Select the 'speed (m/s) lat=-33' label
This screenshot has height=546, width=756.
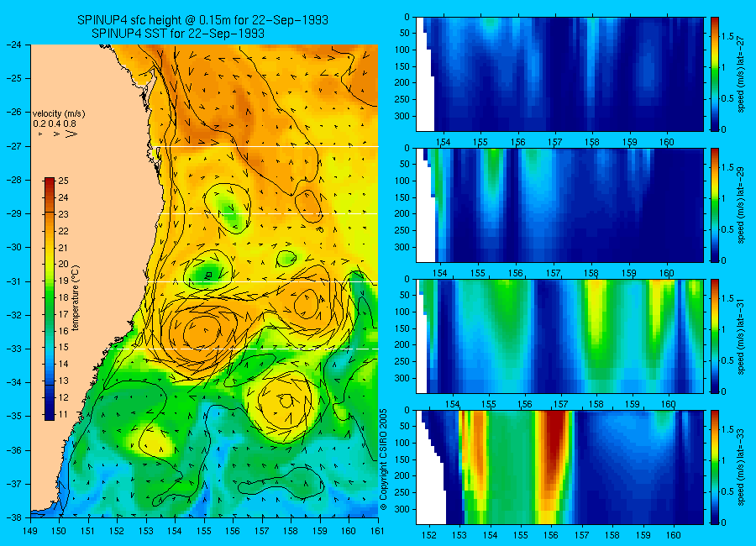click(x=741, y=467)
